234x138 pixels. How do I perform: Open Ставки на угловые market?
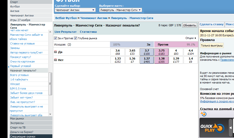pos(22,43)
